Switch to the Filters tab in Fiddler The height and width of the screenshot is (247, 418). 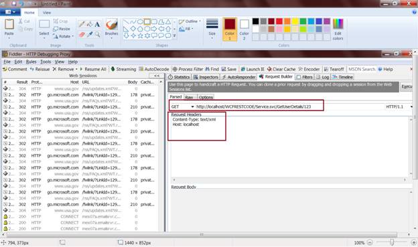(304, 77)
